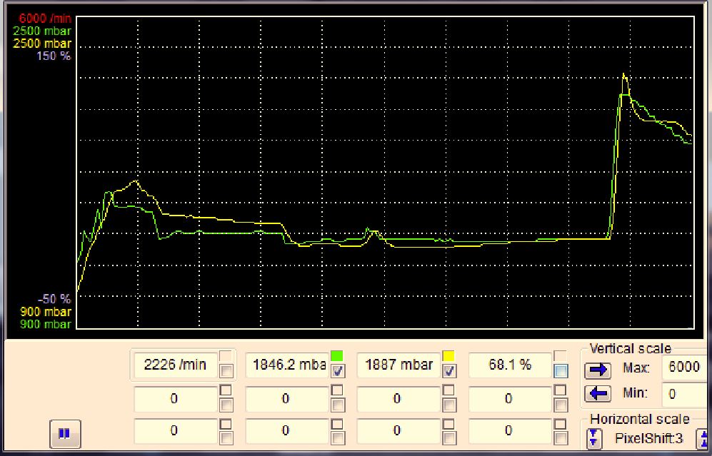Click the red '6000 /min' axis label

click(46, 19)
